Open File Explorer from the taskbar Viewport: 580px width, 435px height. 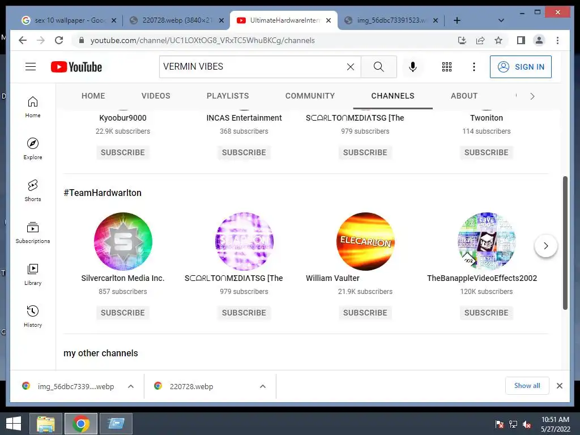tap(45, 424)
